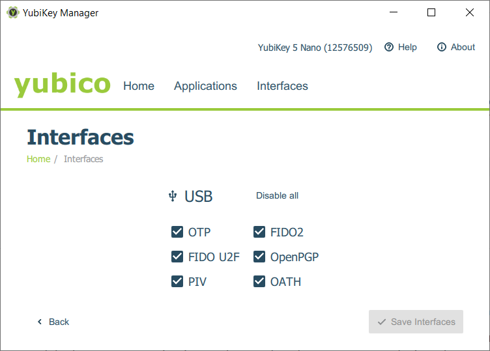Click the Save Interfaces checkmark icon
This screenshot has height=351, width=490.
[x=382, y=322]
